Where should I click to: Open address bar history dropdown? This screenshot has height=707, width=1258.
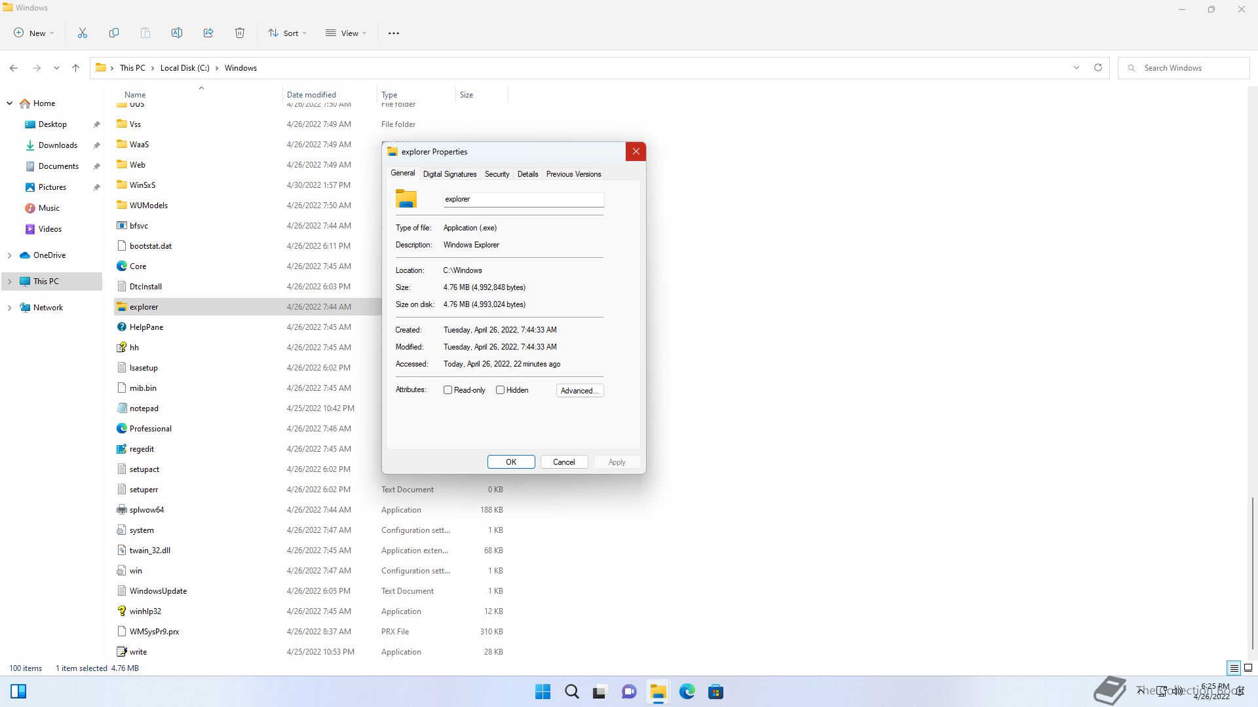pos(1076,68)
